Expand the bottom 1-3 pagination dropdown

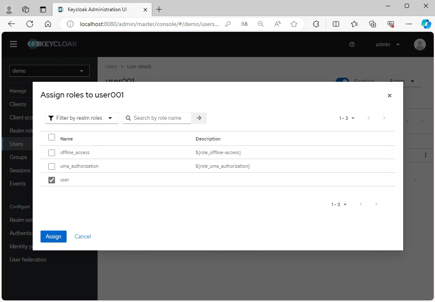(339, 205)
